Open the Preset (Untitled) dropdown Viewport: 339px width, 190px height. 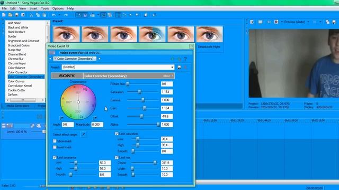118,67
